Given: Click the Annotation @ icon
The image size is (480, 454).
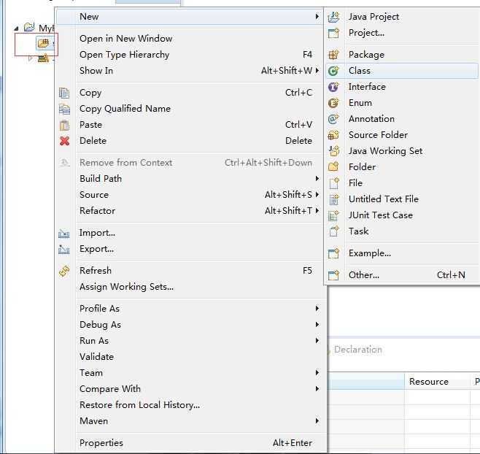Looking at the screenshot, I should point(333,119).
